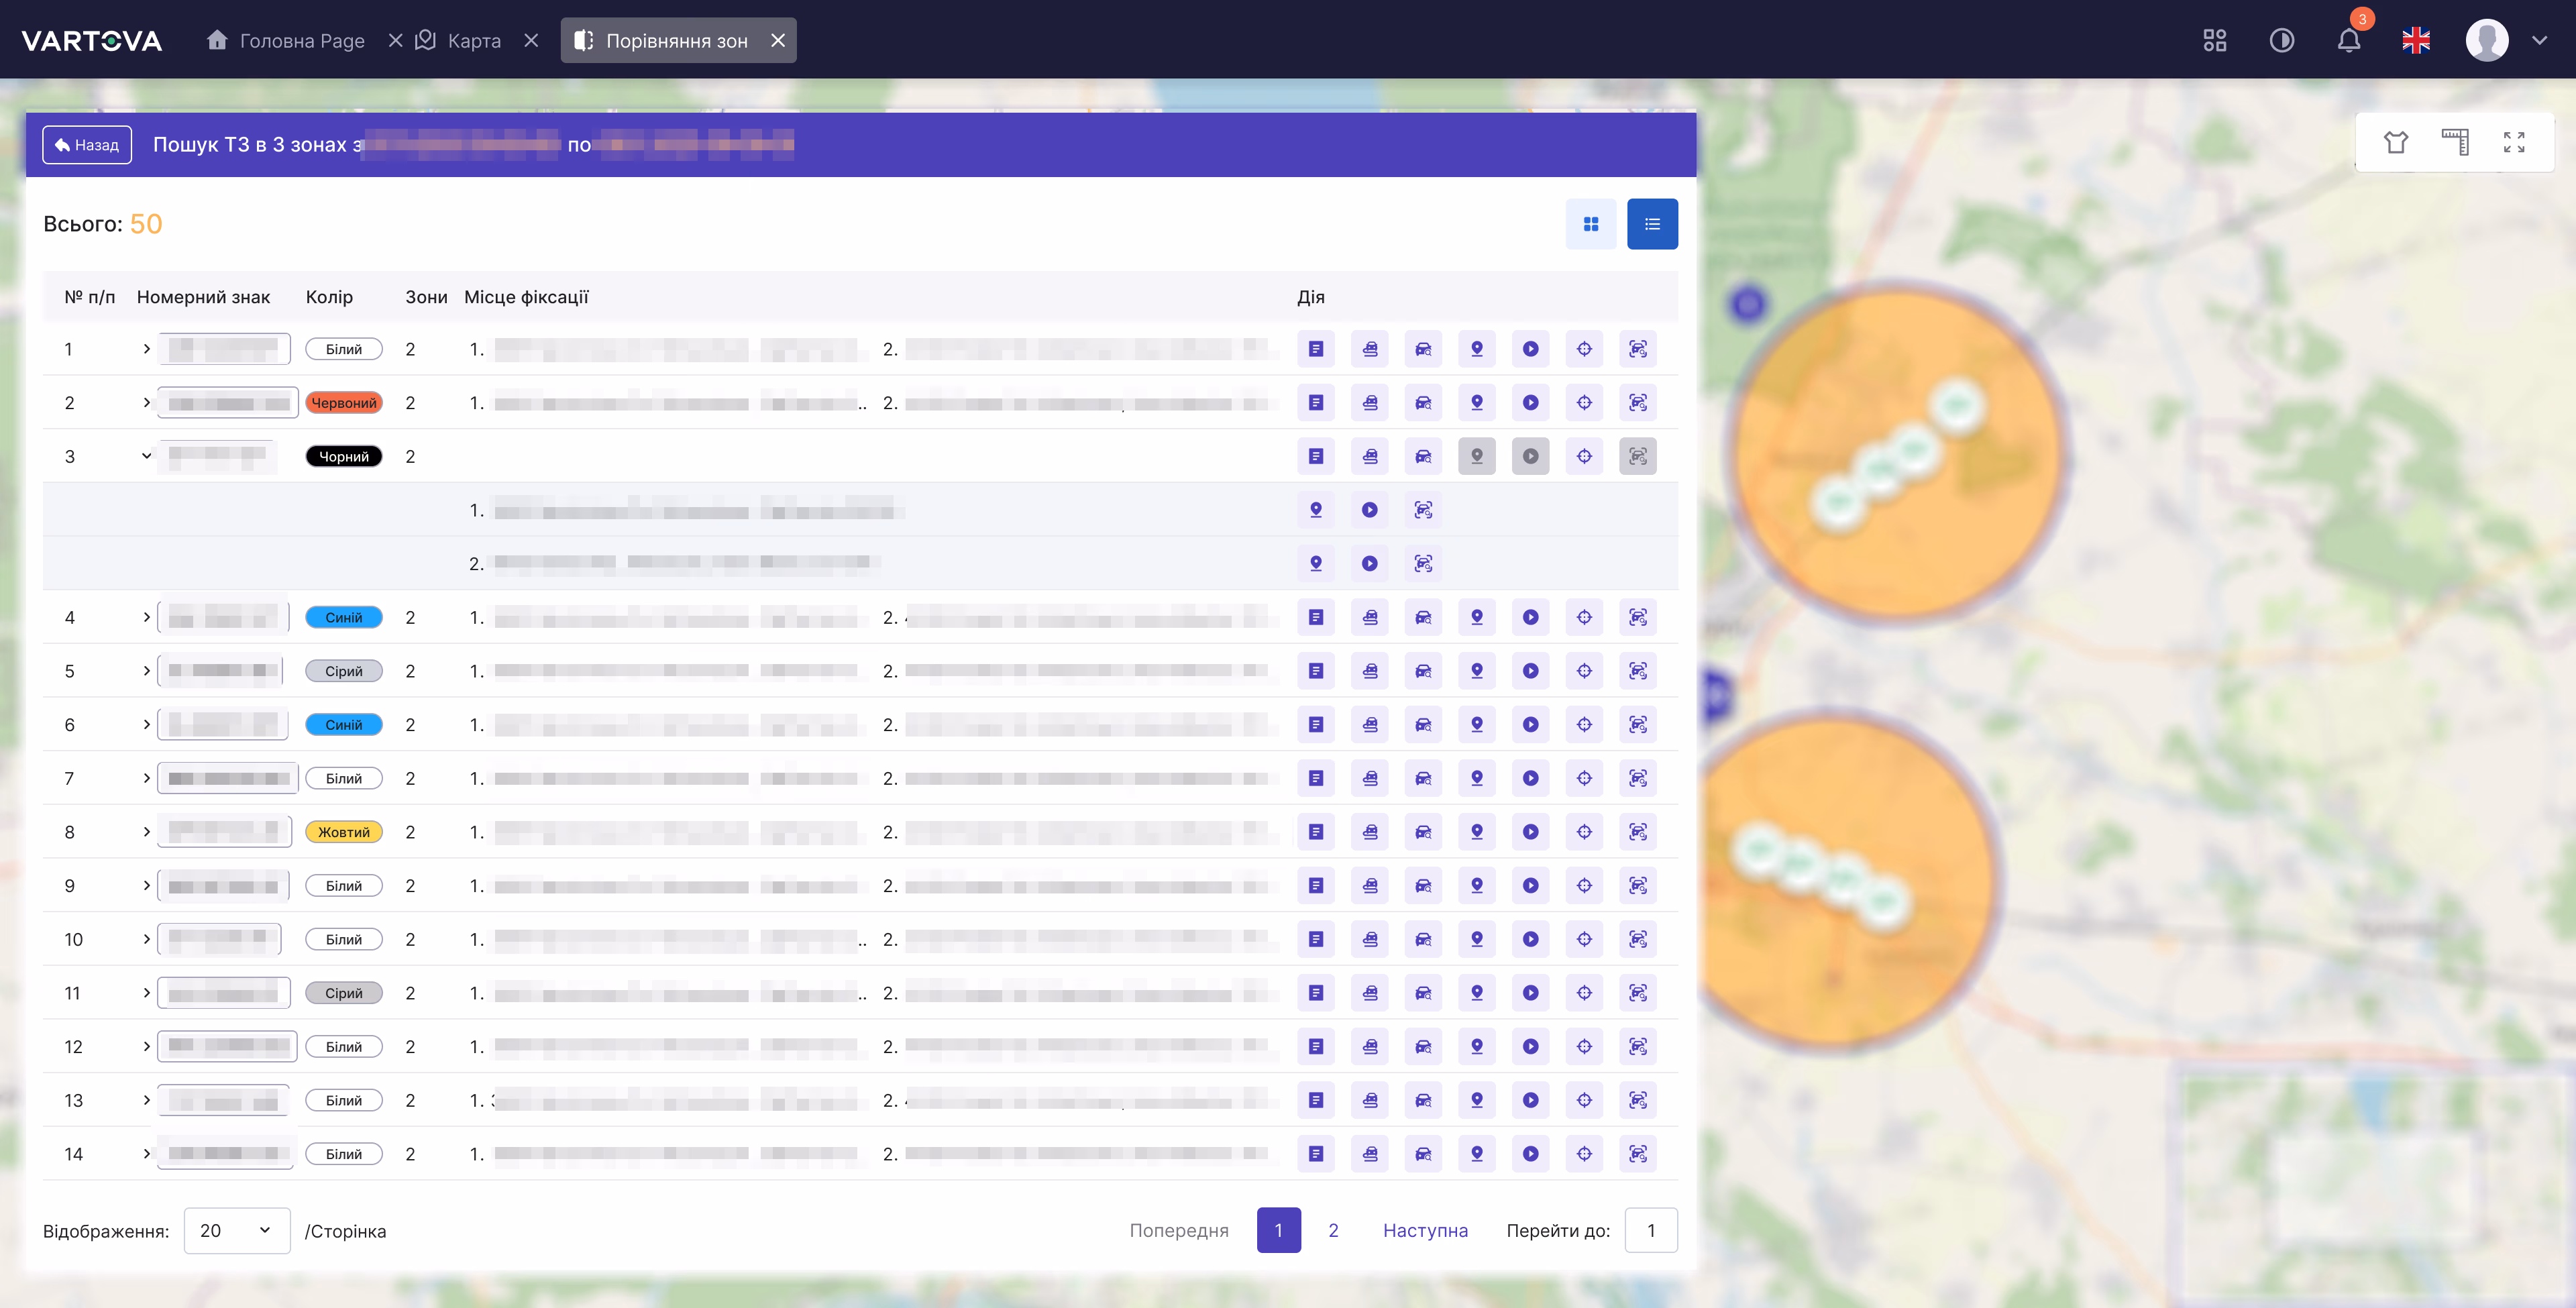Click the face-scan icon in row 10
This screenshot has width=2576, height=1308.
pos(1638,939)
